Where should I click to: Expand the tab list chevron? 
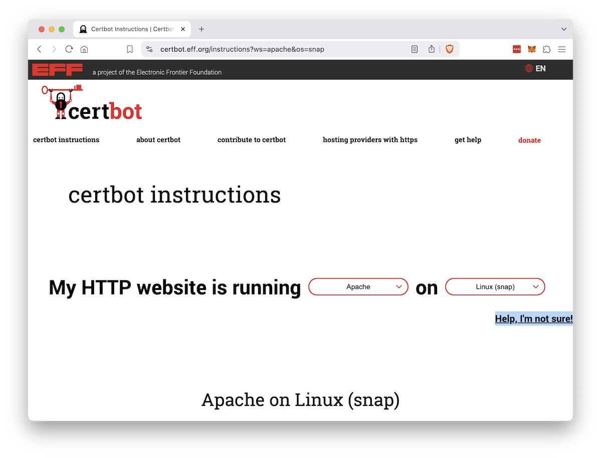pyautogui.click(x=564, y=29)
